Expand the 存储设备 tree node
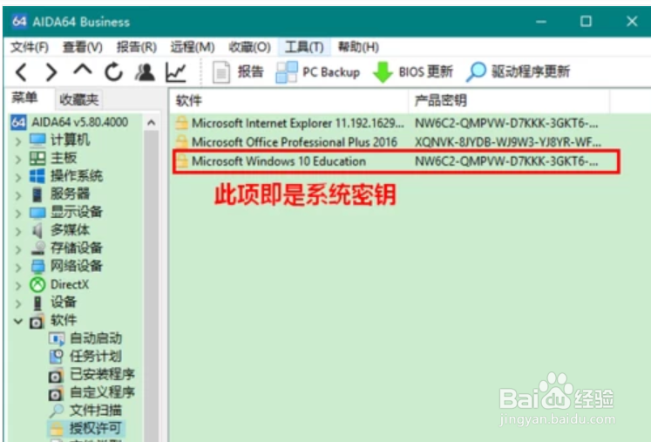Viewport: 651px width, 442px height. tap(17, 249)
